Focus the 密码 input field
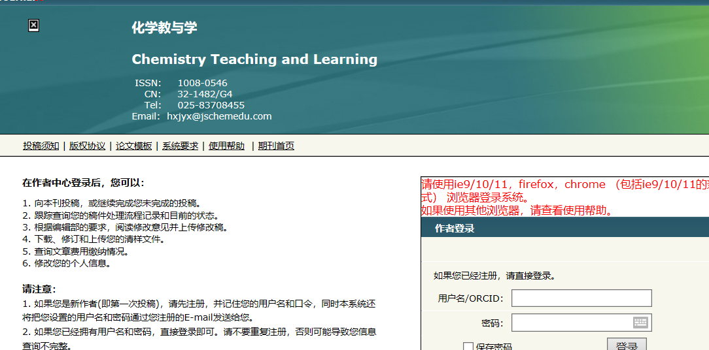 pos(581,323)
